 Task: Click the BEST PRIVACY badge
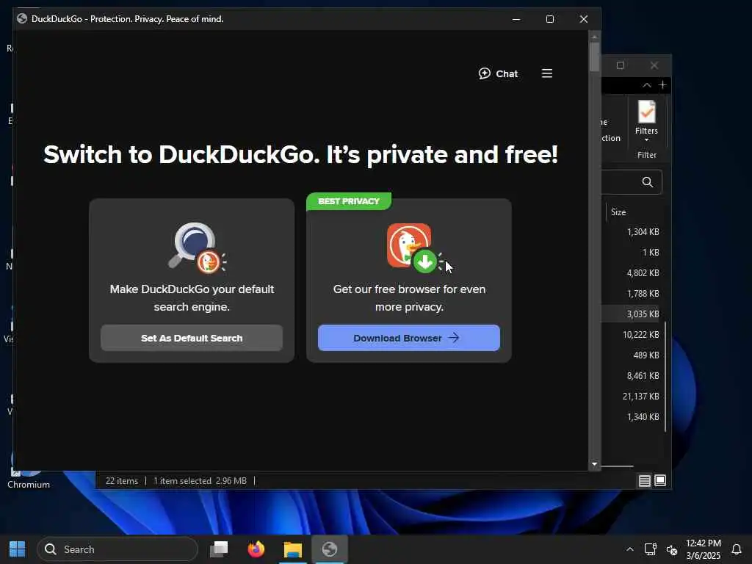349,201
